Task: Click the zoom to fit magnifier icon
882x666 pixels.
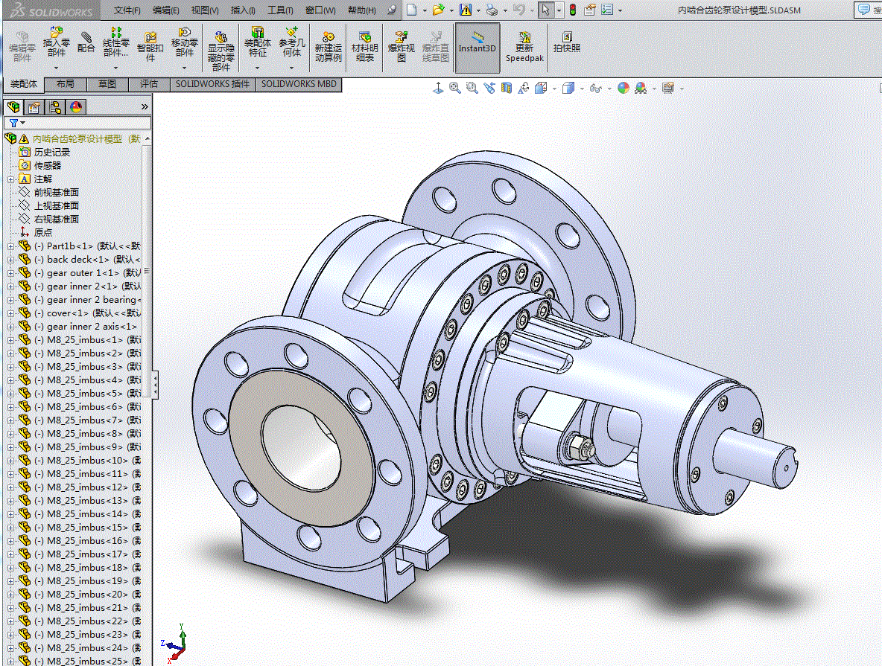Action: click(455, 88)
